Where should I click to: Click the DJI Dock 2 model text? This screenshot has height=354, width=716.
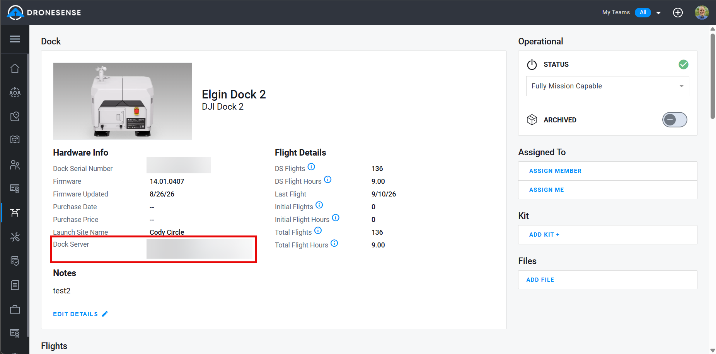coord(223,107)
